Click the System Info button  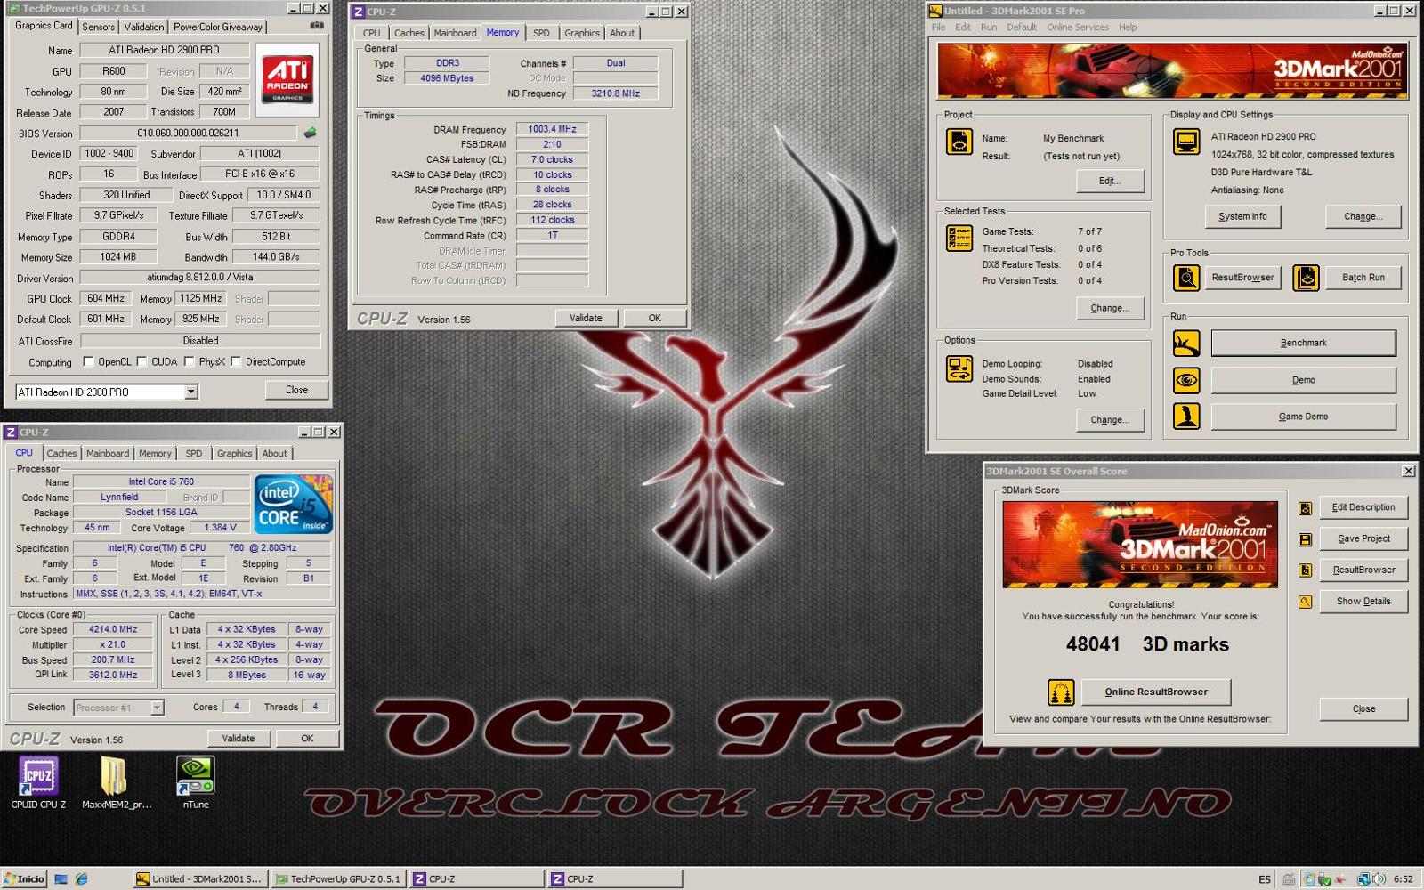click(x=1242, y=216)
